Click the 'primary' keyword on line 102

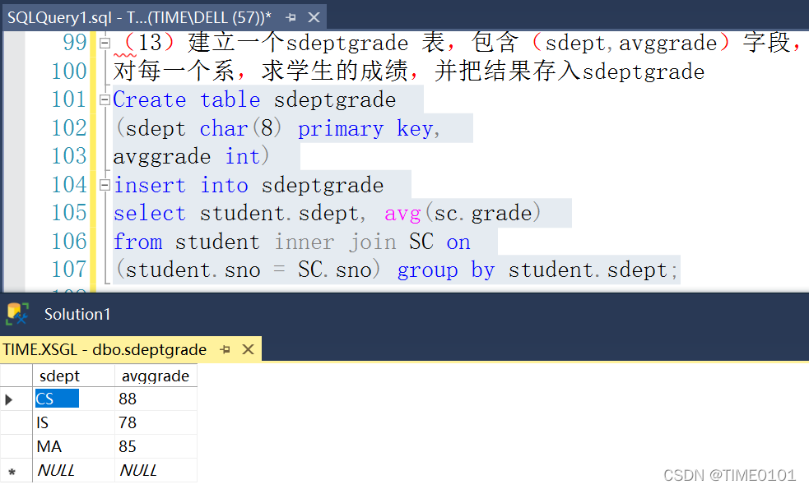(x=341, y=129)
